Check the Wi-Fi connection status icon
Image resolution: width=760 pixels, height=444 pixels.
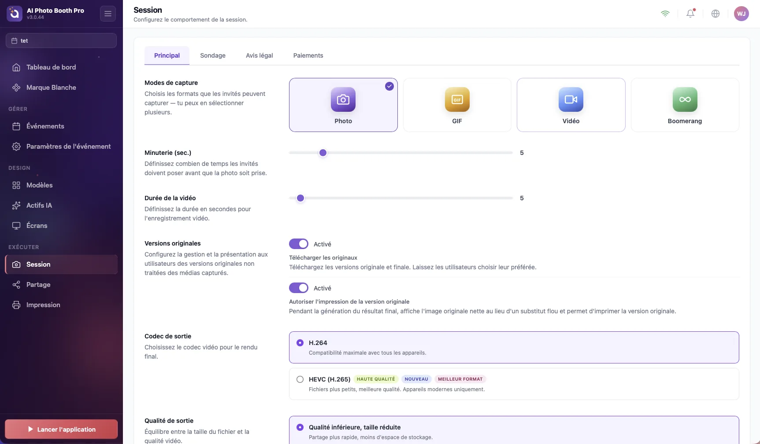click(x=665, y=14)
